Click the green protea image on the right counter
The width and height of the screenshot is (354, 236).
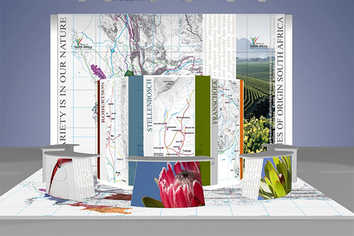click(x=275, y=178)
